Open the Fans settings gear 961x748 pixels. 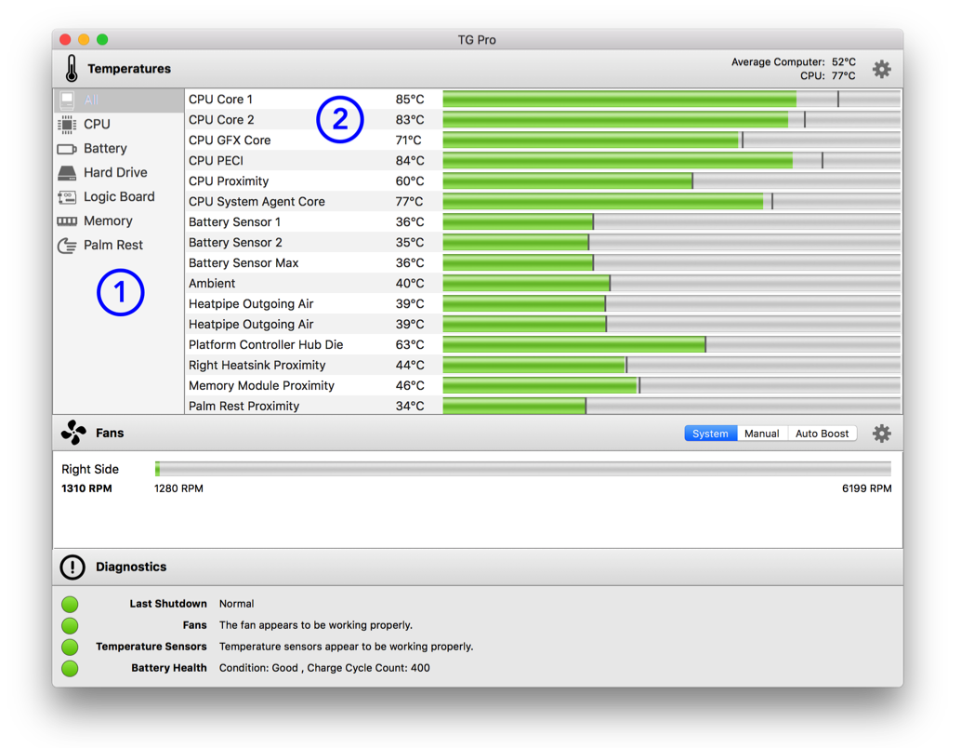point(881,434)
